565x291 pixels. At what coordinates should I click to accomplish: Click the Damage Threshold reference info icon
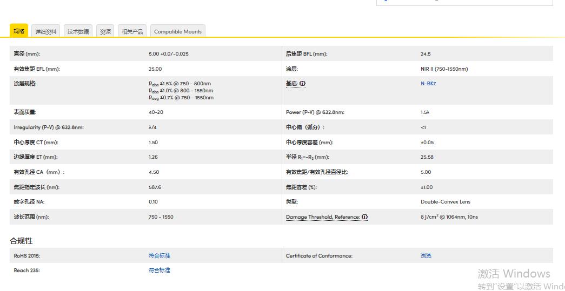(x=364, y=217)
